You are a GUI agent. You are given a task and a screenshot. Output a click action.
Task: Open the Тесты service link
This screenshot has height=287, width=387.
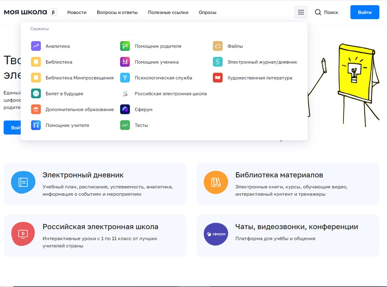141,125
